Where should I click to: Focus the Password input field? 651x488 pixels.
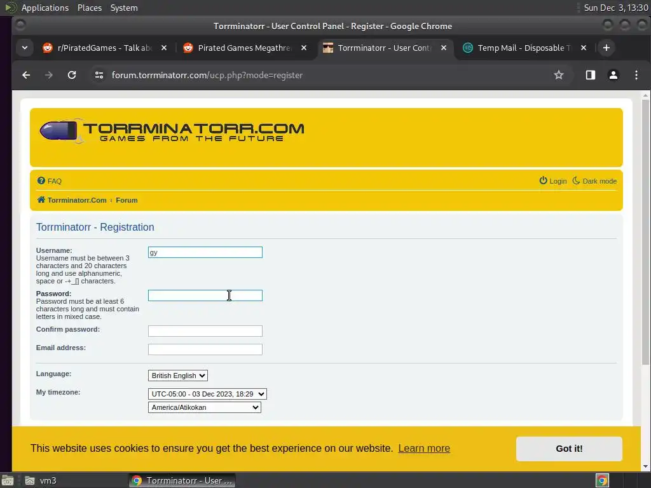click(x=205, y=295)
